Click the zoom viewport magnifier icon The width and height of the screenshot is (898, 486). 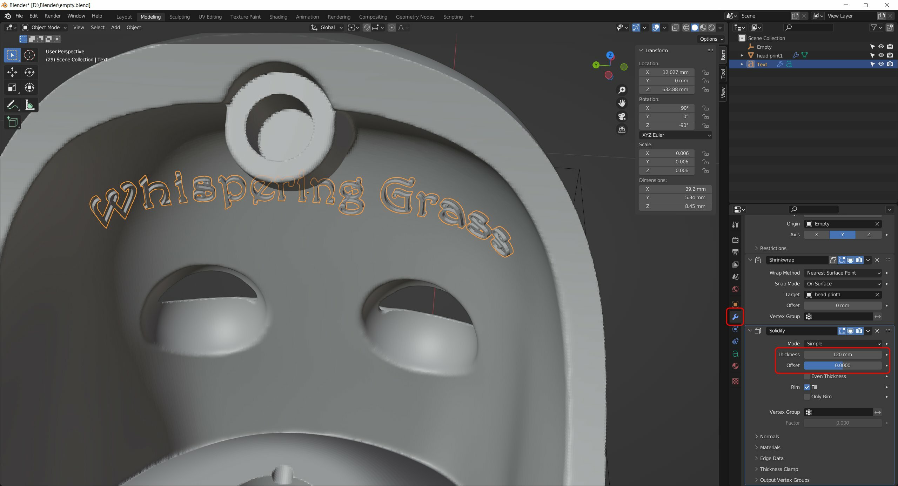pyautogui.click(x=622, y=90)
